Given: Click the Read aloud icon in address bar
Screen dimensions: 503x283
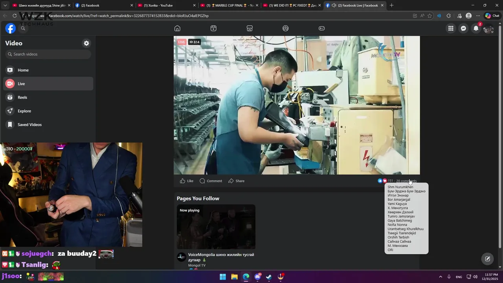Looking at the screenshot, I should tap(422, 16).
